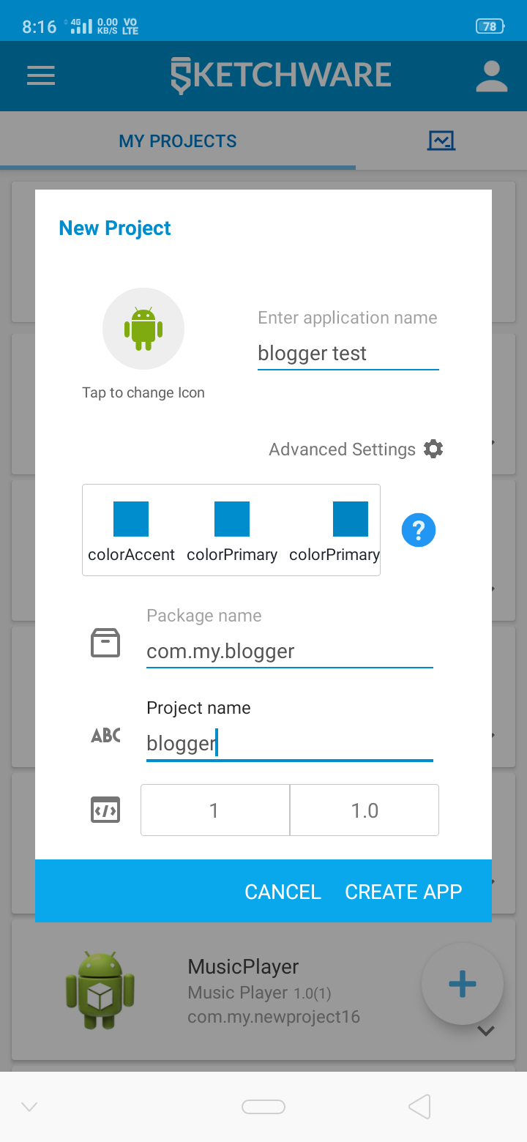Switch to the MY PROJECTS tab
The height and width of the screenshot is (1142, 527).
click(x=178, y=141)
